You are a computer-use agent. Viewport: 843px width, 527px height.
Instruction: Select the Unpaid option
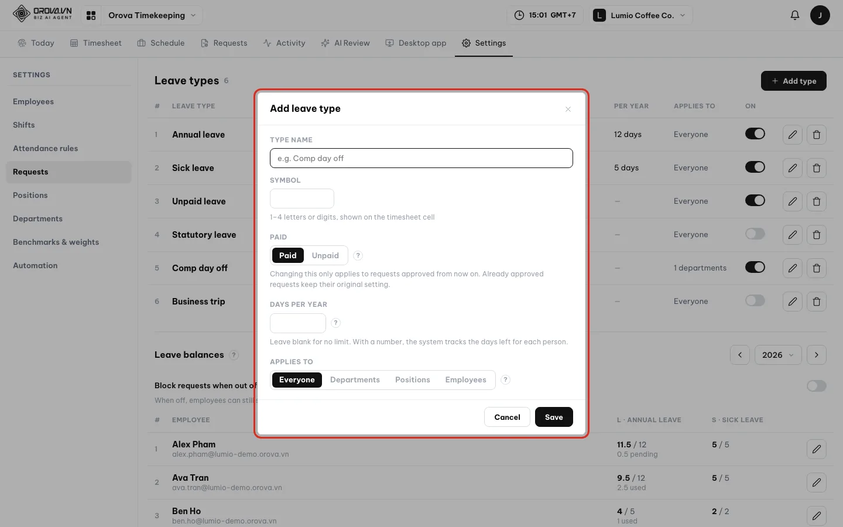[x=325, y=255]
